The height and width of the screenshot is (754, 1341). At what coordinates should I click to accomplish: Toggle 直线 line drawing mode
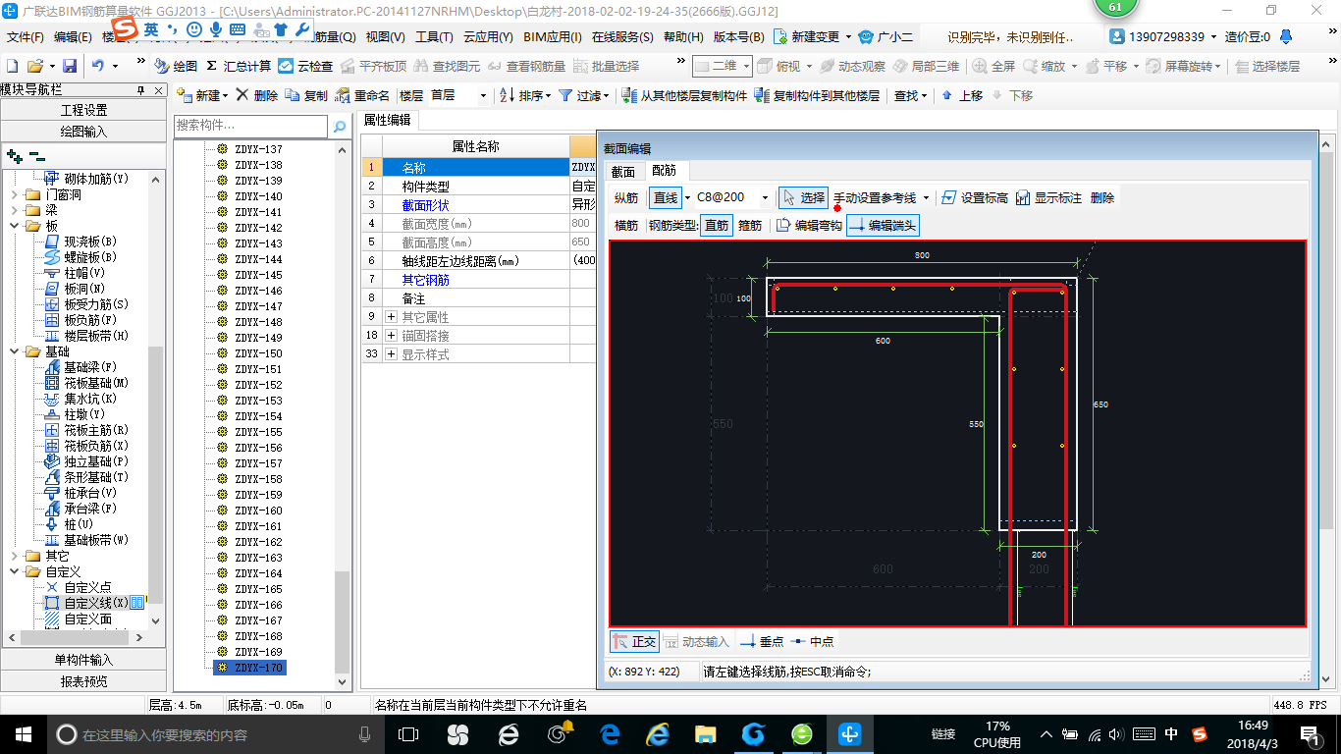(666, 197)
